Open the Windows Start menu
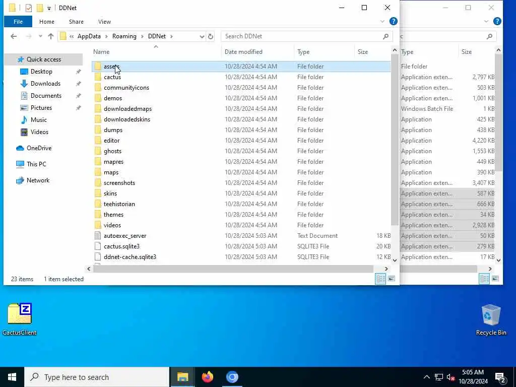 click(12, 377)
